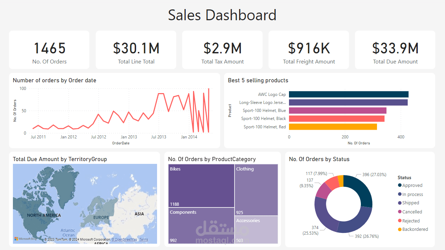Select the Components segment in the treemap
This screenshot has height=250, width=445.
coord(201,227)
